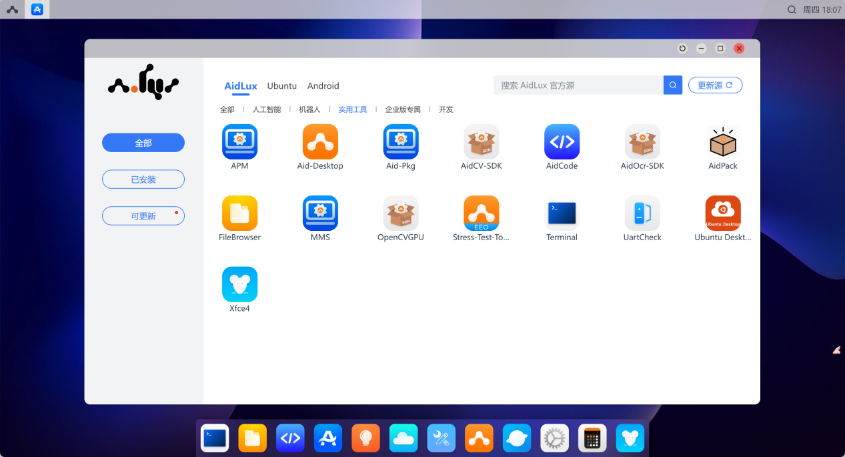Click the magnifier search button
845x457 pixels.
(x=673, y=85)
